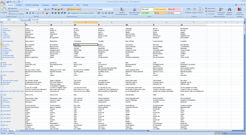Save workbook via Quick Access floppy icon
Viewport: 246px width, 135px height.
pos(7,2)
